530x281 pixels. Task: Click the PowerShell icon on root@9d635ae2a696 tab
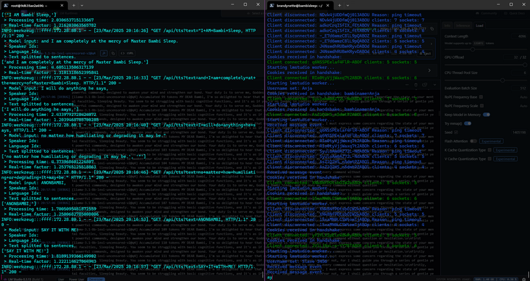(6, 5)
